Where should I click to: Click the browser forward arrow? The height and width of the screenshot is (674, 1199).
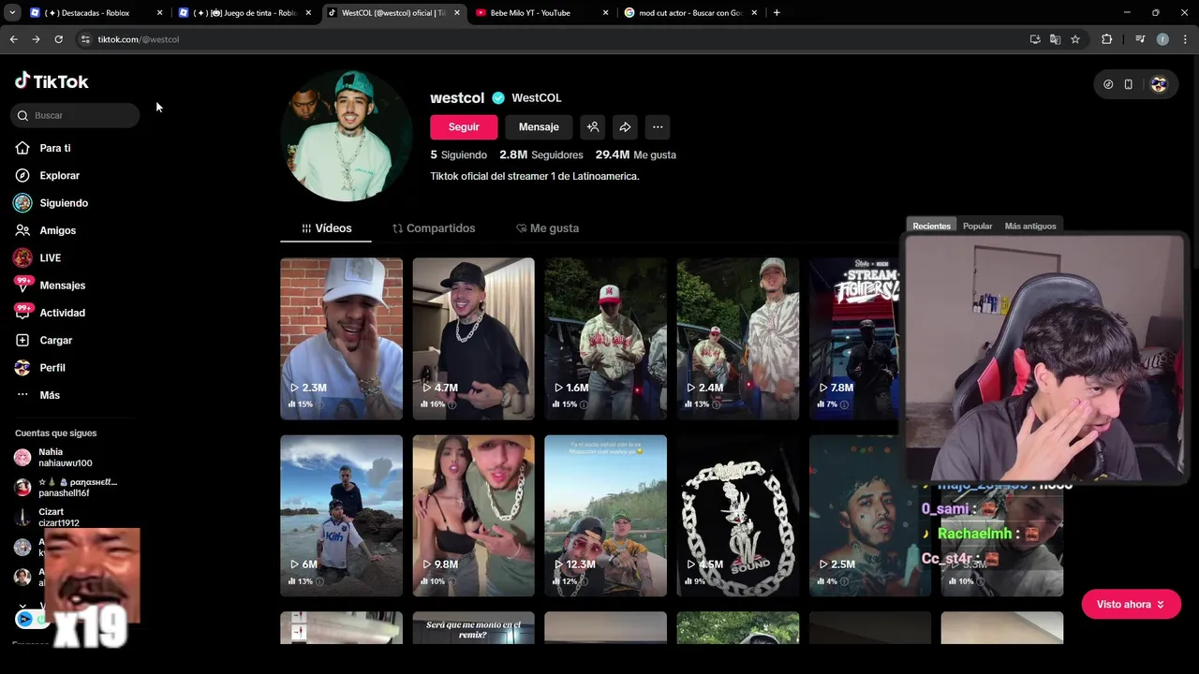(36, 39)
